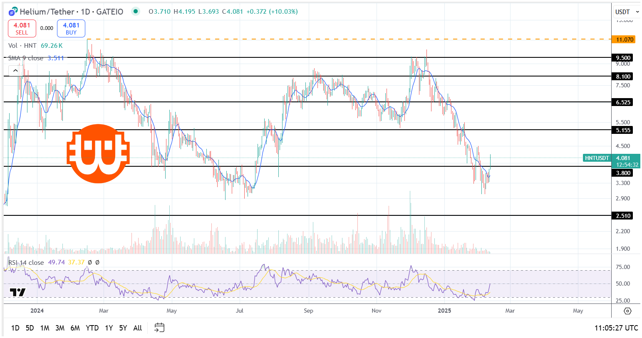Click the RSI value 49.74
The image size is (642, 338).
tap(57, 262)
